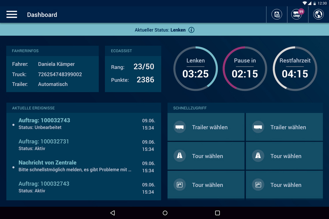Open Auftrag 100032743 with status Unbearbeitet
Viewport: 329px width, 219px height.
(x=84, y=124)
